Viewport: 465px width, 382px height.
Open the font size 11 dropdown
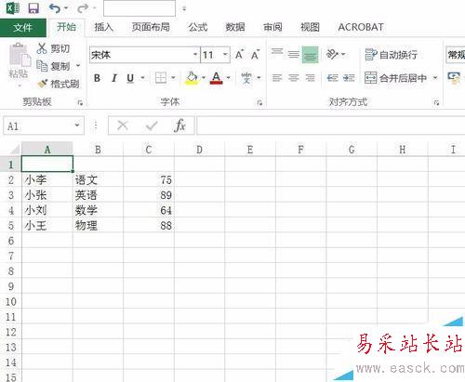coord(225,55)
